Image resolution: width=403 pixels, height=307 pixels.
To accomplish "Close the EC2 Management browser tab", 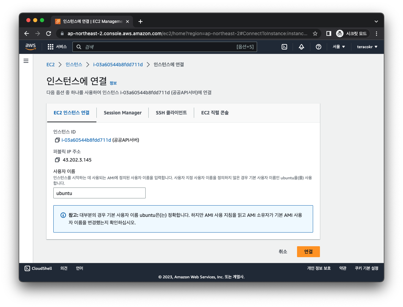I will click(127, 22).
